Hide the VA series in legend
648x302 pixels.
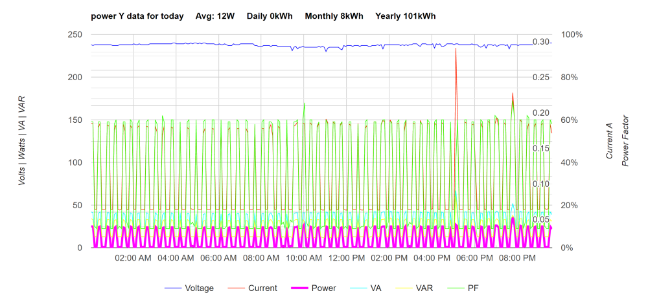point(365,288)
